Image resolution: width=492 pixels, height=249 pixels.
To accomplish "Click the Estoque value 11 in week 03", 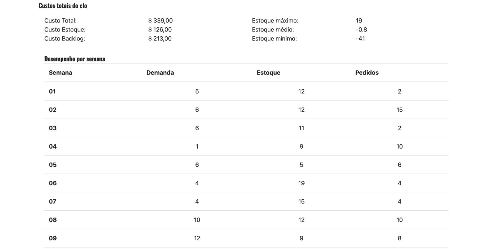I will (301, 128).
